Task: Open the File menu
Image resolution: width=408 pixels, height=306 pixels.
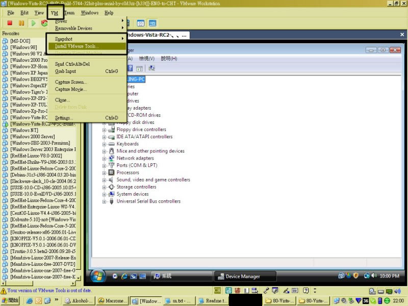Action: coord(11,13)
